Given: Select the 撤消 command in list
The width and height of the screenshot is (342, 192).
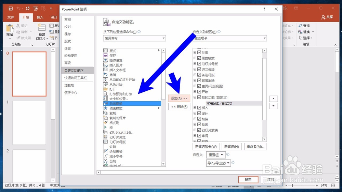Looking at the screenshot, I should [132, 75].
